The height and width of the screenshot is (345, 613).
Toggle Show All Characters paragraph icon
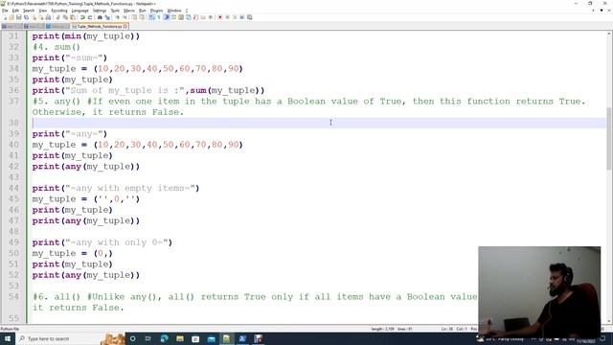(159, 17)
